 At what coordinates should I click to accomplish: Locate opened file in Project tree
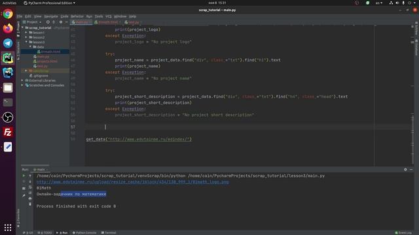(48, 22)
